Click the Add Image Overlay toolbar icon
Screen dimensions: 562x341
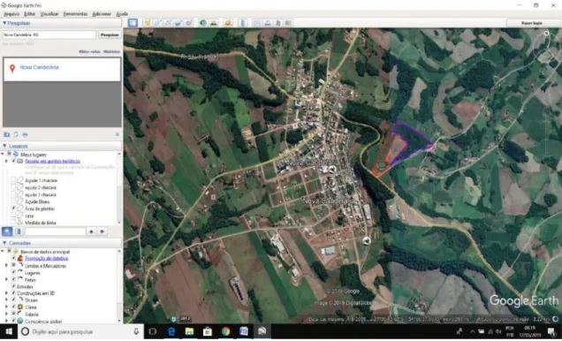[178, 23]
